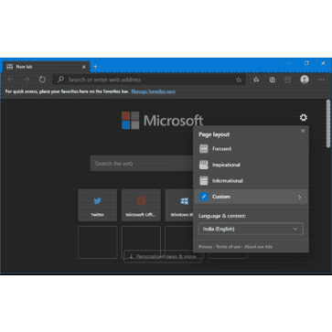
Task: Click the Focused layout icon
Action: point(204,149)
